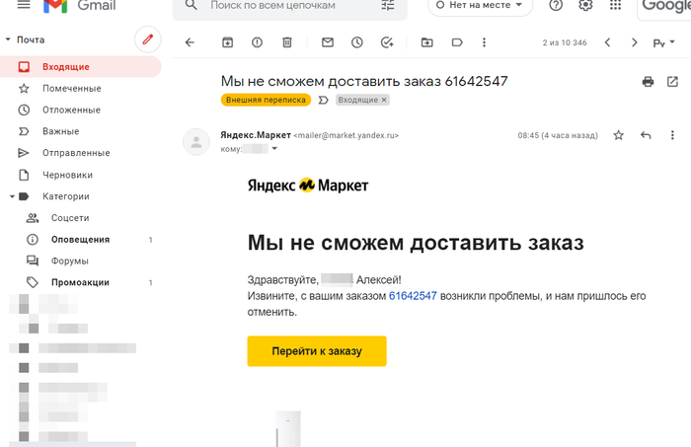
Task: Click the sender avatar
Action: (x=196, y=142)
